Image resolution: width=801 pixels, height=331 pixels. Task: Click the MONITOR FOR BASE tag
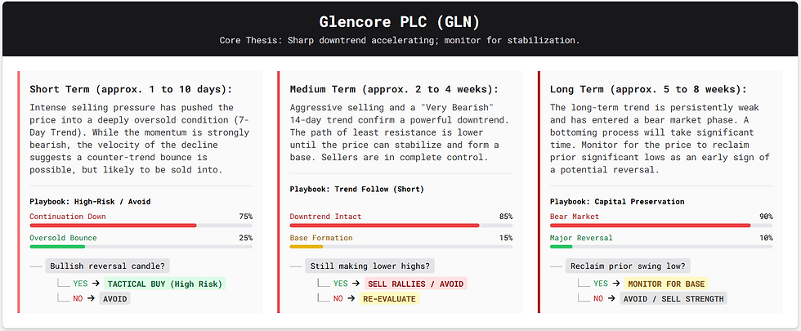(x=666, y=284)
